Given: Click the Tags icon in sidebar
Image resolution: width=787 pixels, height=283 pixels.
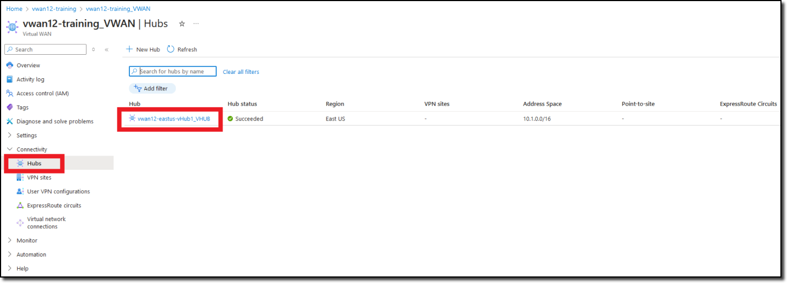Looking at the screenshot, I should coord(10,107).
